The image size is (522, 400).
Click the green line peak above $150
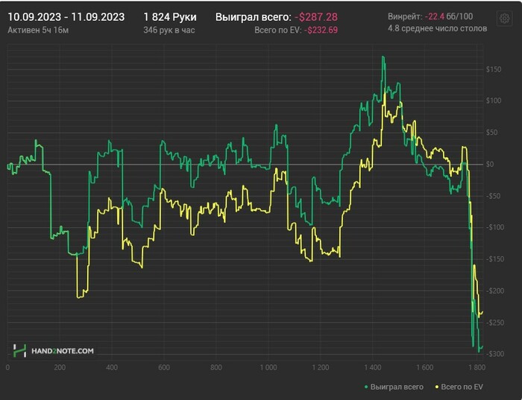[383, 57]
